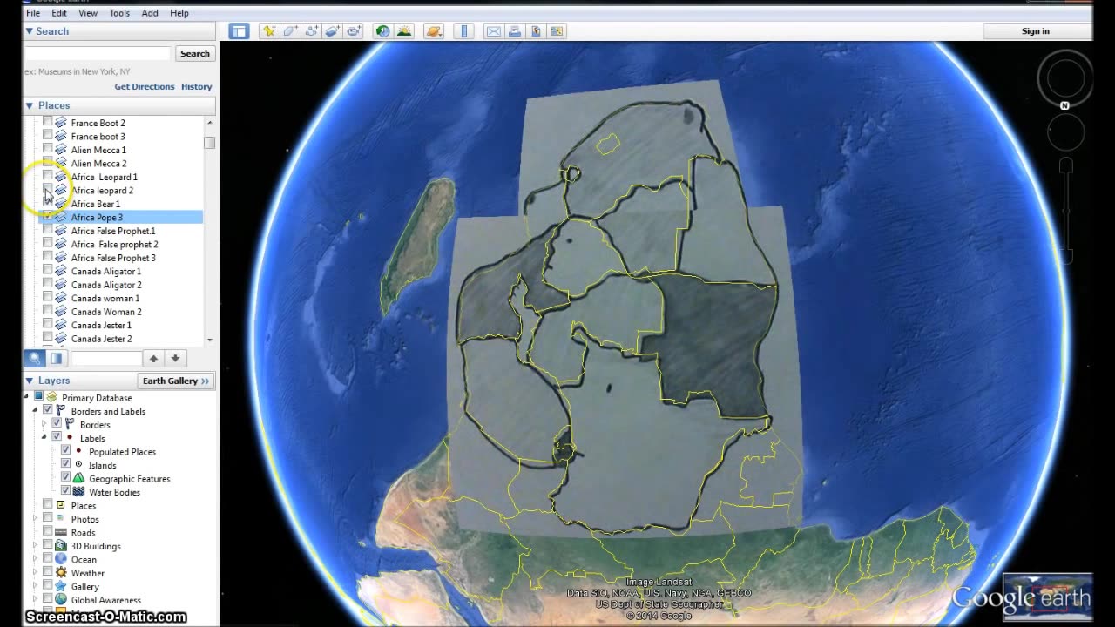Click the View in Google Maps icon
Viewport: 1115px width, 627px height.
(557, 31)
